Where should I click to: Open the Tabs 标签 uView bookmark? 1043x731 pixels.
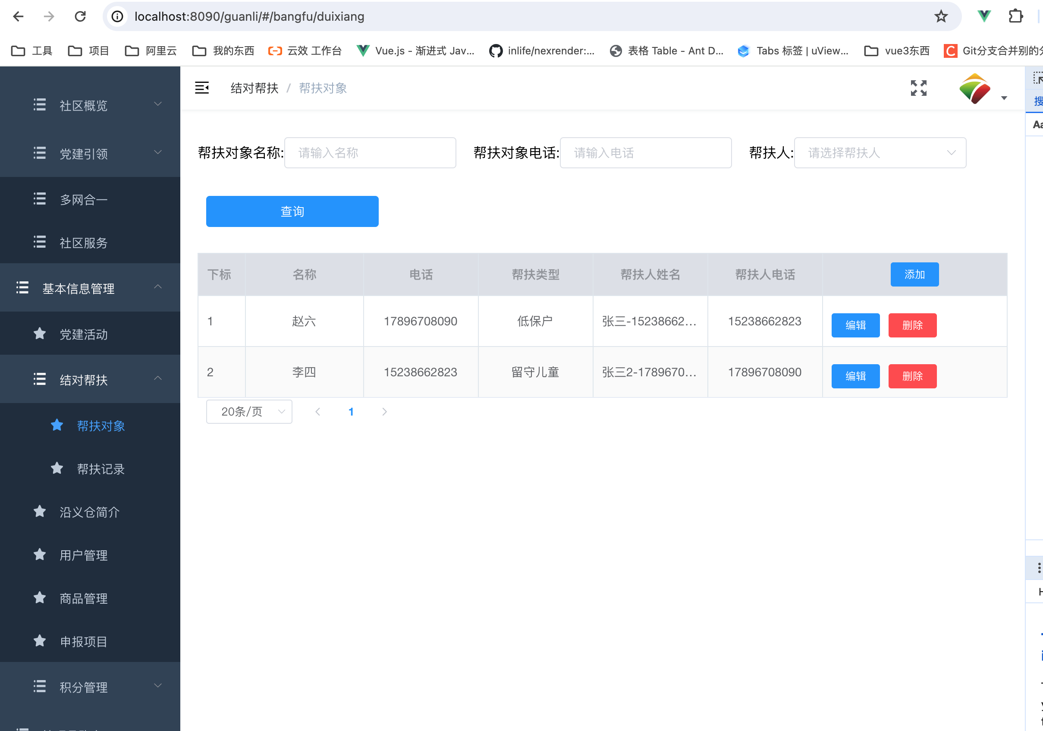[x=793, y=50]
